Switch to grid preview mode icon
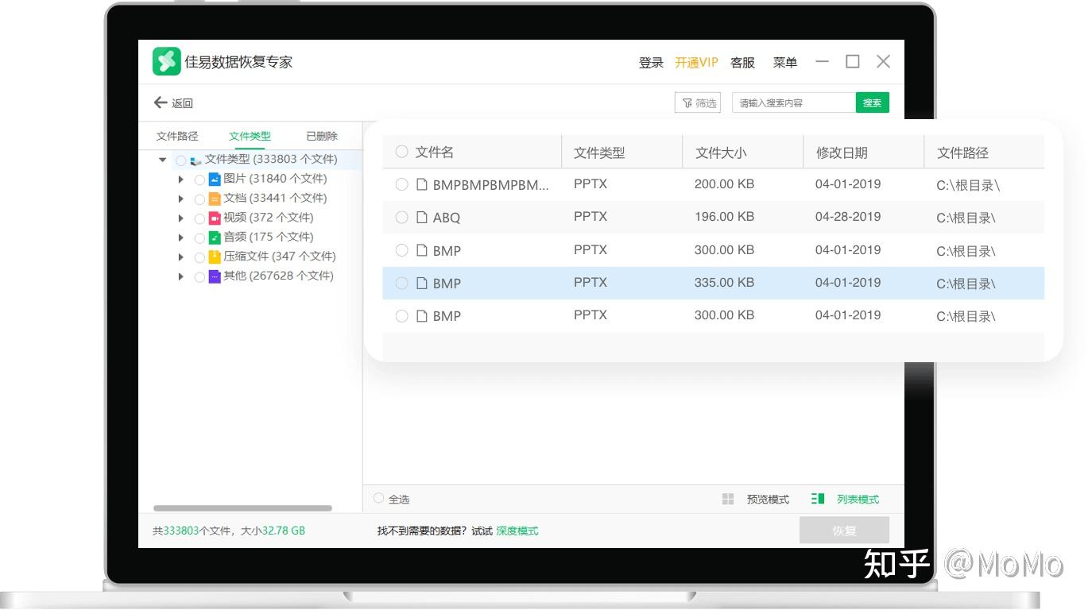Viewport: 1092px width, 610px height. click(728, 499)
